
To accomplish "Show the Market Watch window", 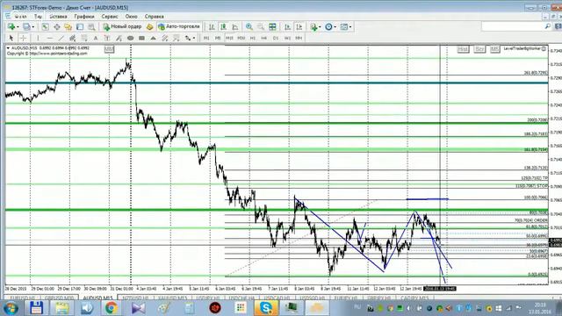I will pos(45,27).
